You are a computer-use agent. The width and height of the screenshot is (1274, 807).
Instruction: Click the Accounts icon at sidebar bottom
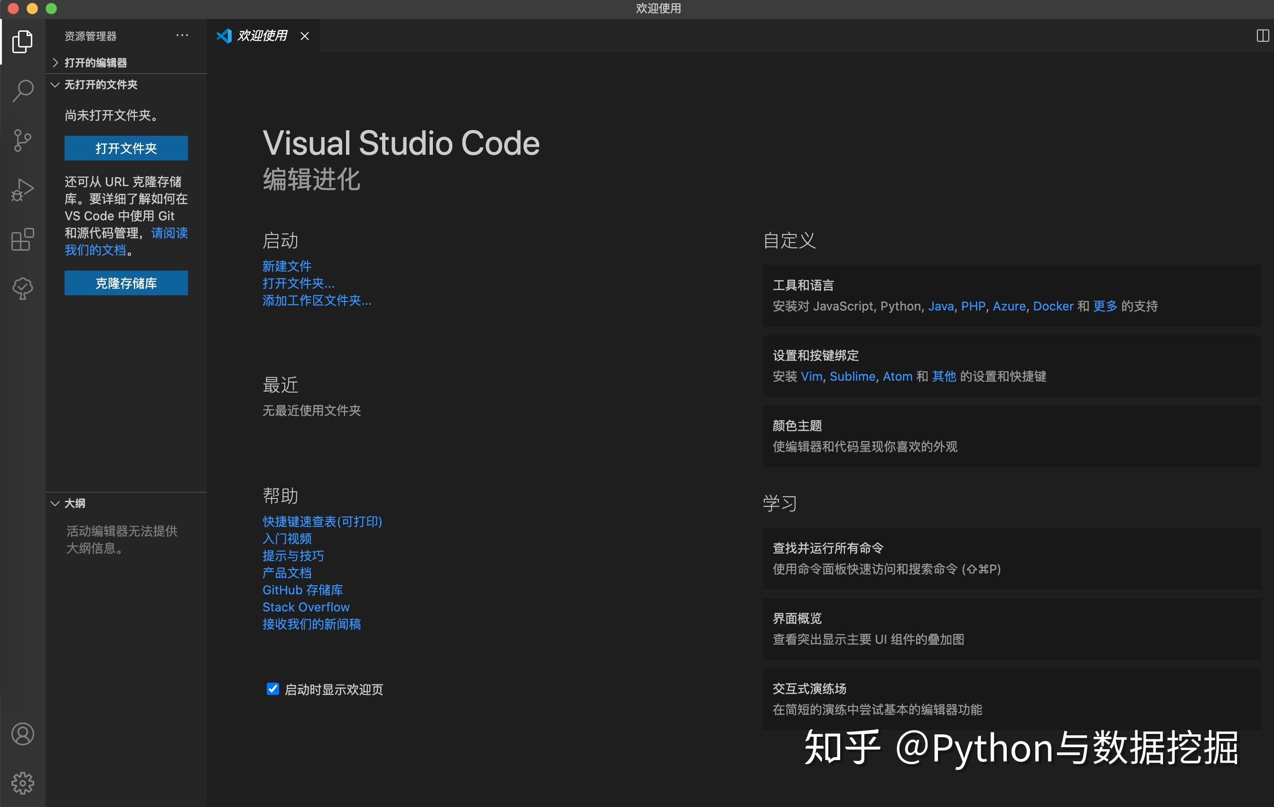(x=22, y=734)
